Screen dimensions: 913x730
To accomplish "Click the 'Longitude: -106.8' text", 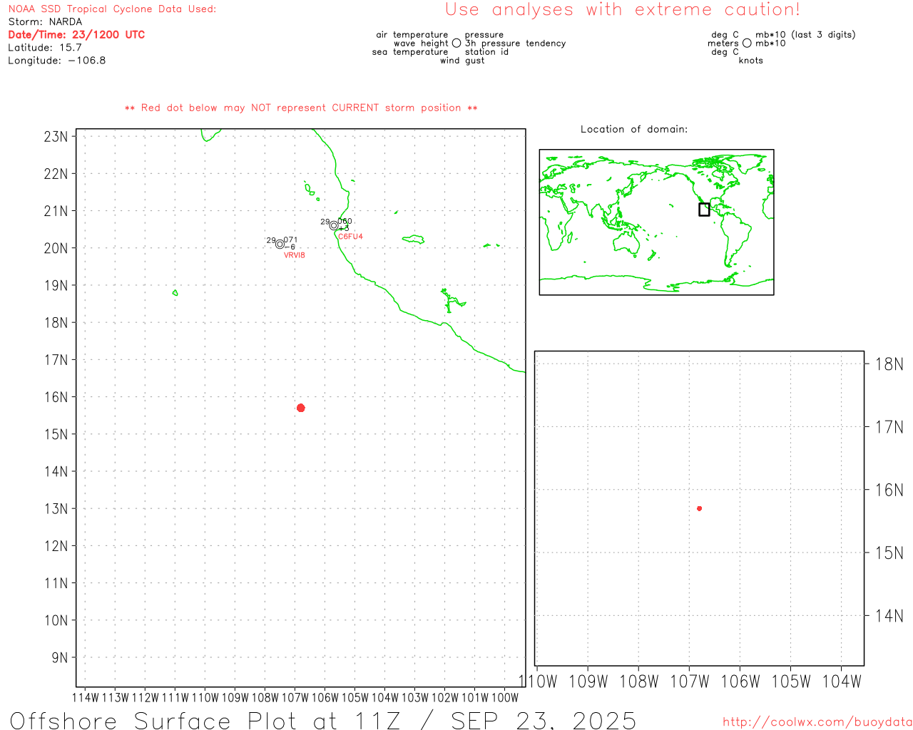I will [x=57, y=61].
